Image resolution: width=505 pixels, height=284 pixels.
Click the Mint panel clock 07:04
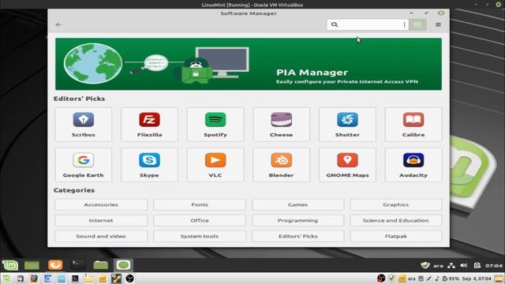pos(494,266)
